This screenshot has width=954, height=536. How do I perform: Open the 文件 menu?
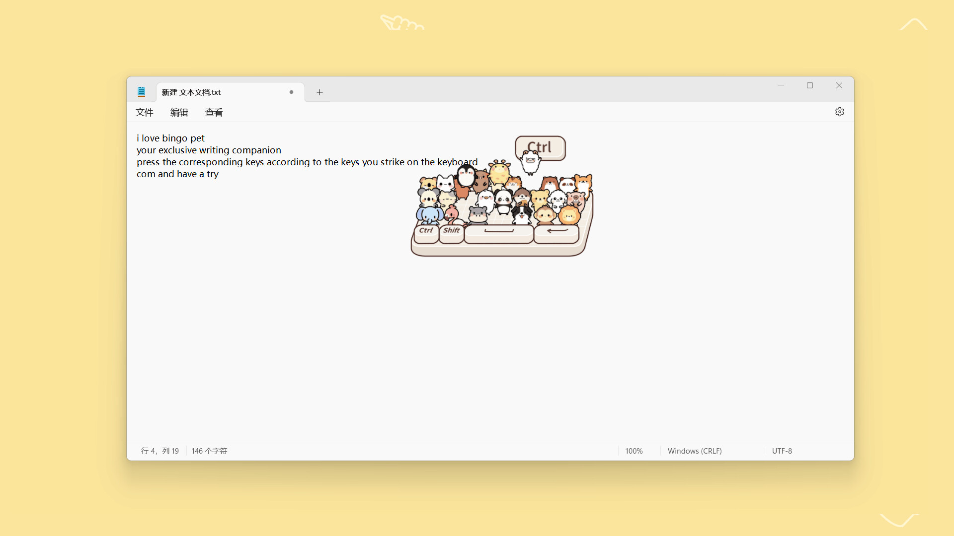(144, 112)
